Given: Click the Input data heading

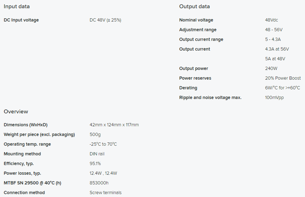Looking at the screenshot, I should [x=17, y=6].
